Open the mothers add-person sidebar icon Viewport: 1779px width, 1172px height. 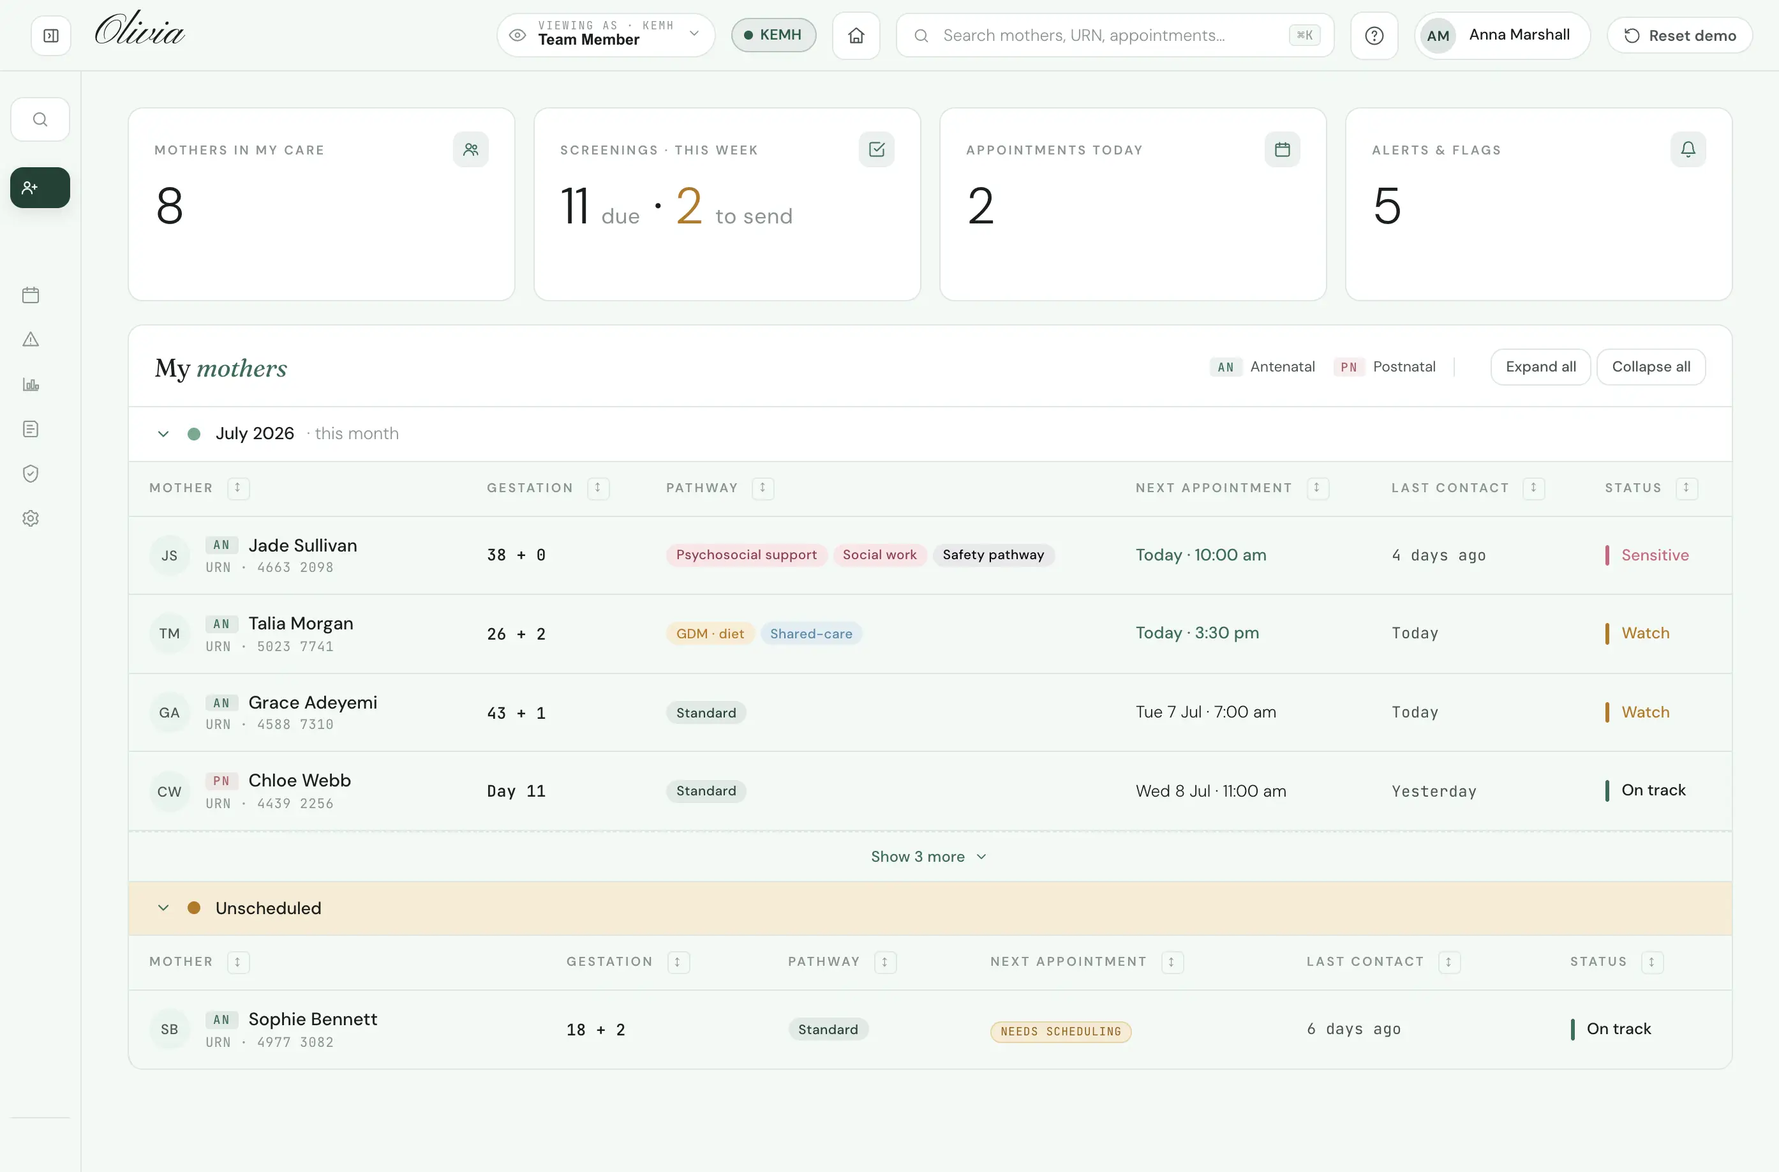coord(40,187)
